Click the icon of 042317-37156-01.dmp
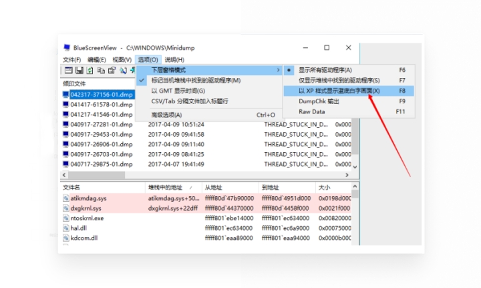Image resolution: width=481 pixels, height=288 pixels. pyautogui.click(x=65, y=95)
